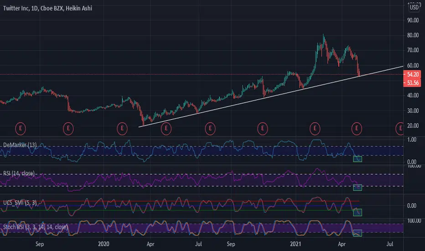Click the earnings marker right of Jul 2021 label
Image resolution: width=425 pixels, height=251 pixels.
(x=400, y=128)
